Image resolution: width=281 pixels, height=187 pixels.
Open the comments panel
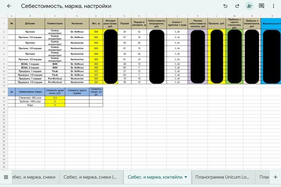click(x=261, y=6)
